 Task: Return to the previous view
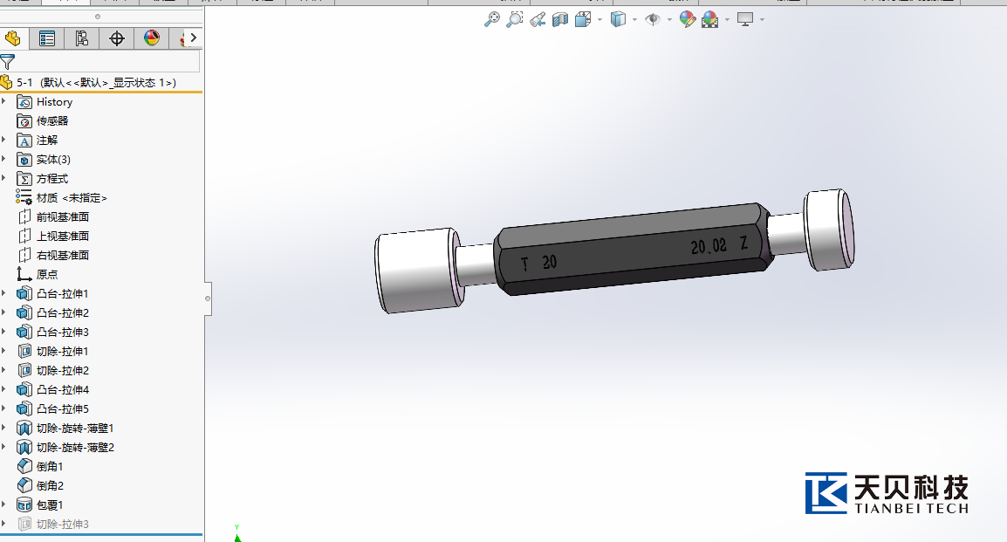point(538,19)
